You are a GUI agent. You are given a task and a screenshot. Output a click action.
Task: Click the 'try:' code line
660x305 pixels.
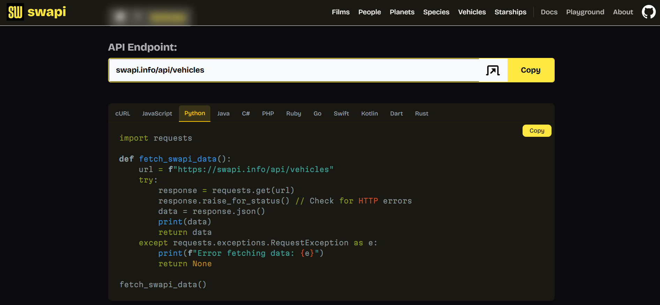pos(148,180)
